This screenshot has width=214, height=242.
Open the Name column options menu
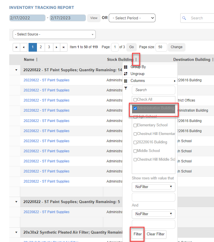coord(37,60)
